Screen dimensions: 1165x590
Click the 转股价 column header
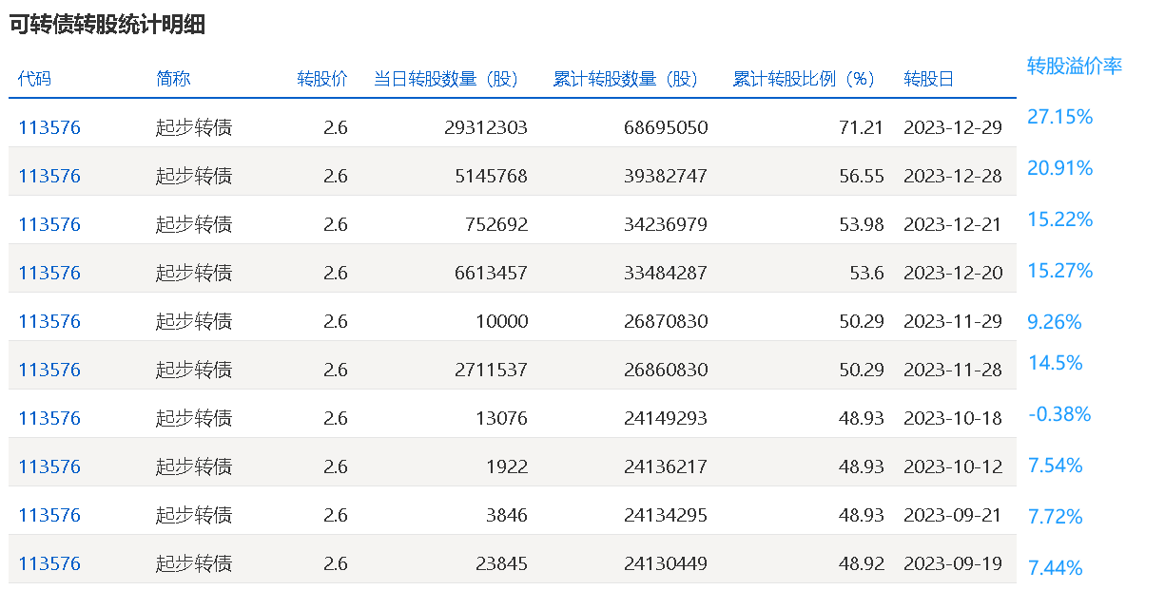tap(322, 79)
